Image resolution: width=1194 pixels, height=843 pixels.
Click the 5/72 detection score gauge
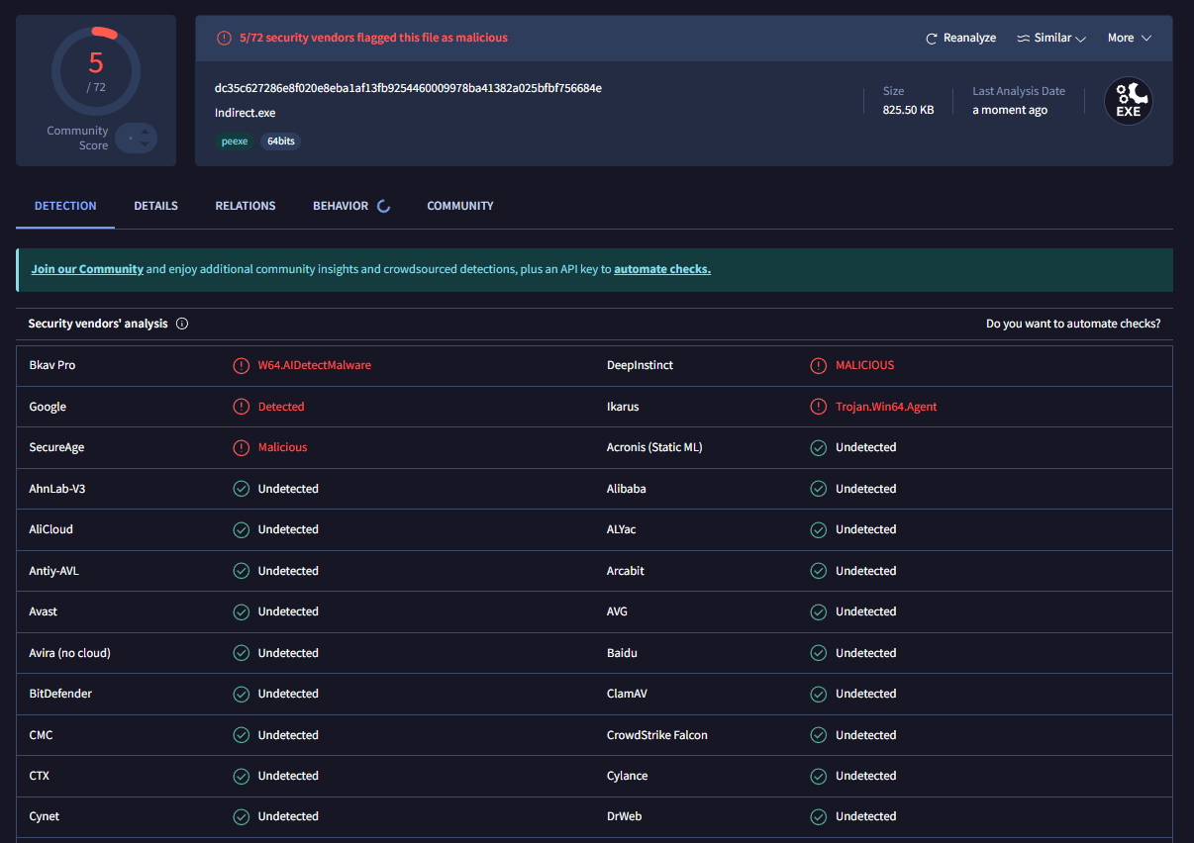(x=96, y=69)
